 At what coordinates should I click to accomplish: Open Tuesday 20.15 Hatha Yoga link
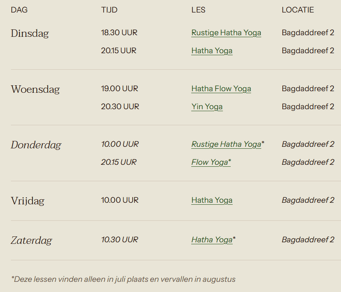tap(212, 51)
